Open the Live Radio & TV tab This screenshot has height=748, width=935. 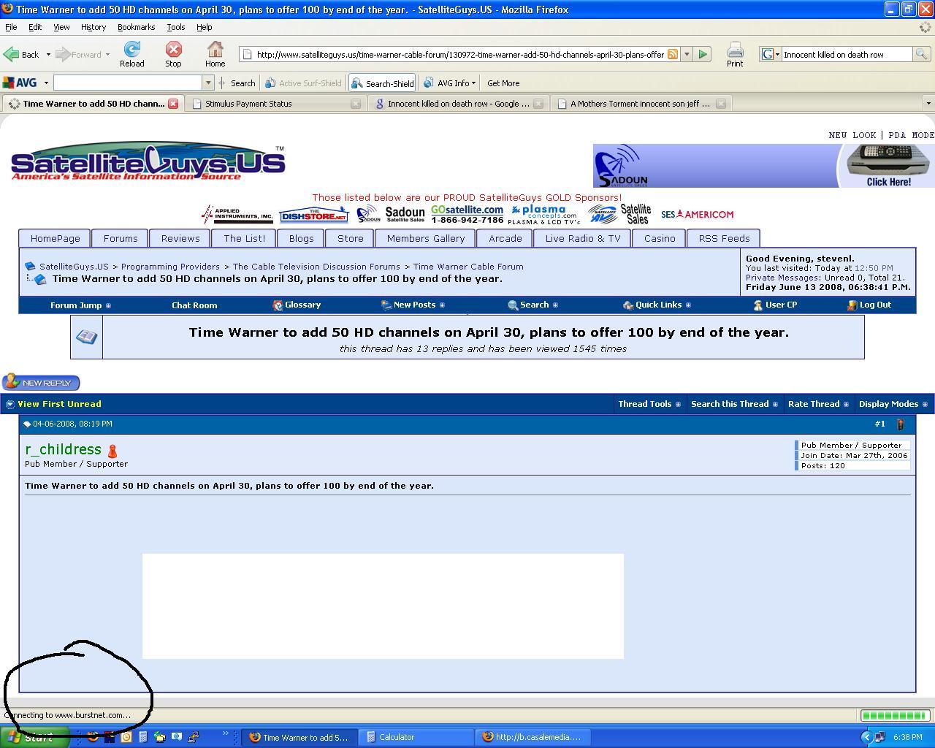click(x=583, y=238)
